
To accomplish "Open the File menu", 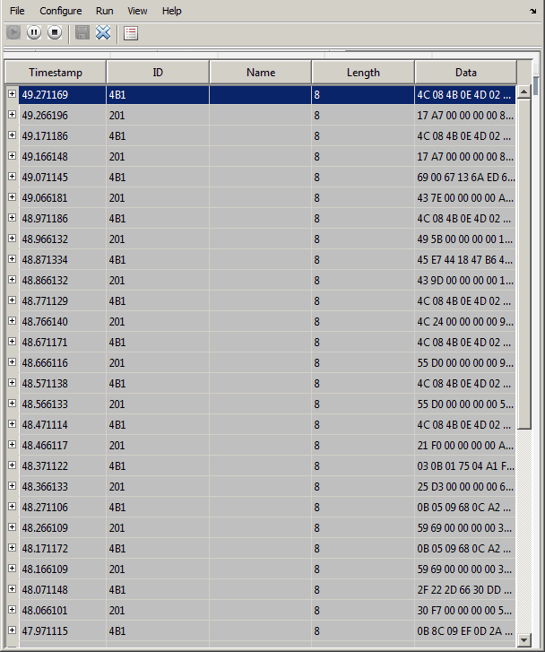I will (17, 11).
